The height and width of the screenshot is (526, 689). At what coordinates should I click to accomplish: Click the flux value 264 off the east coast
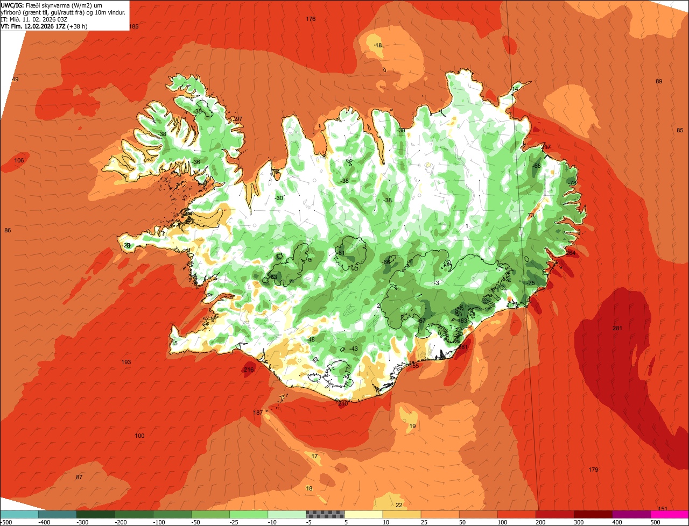tap(571, 253)
